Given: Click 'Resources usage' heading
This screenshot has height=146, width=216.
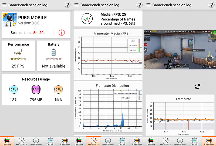Looking at the screenshot, I should pyautogui.click(x=36, y=79).
